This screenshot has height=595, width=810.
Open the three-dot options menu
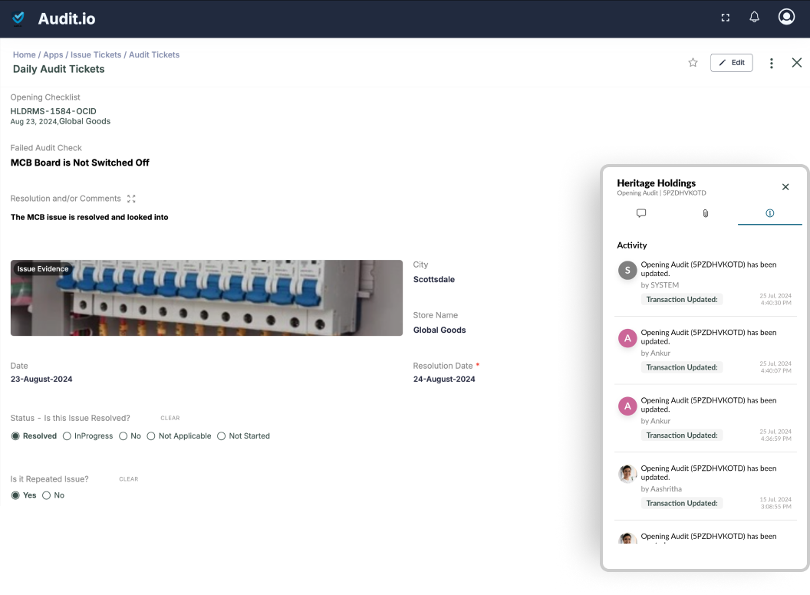coord(771,63)
